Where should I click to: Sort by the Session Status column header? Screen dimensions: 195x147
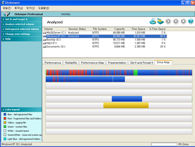coord(79,29)
